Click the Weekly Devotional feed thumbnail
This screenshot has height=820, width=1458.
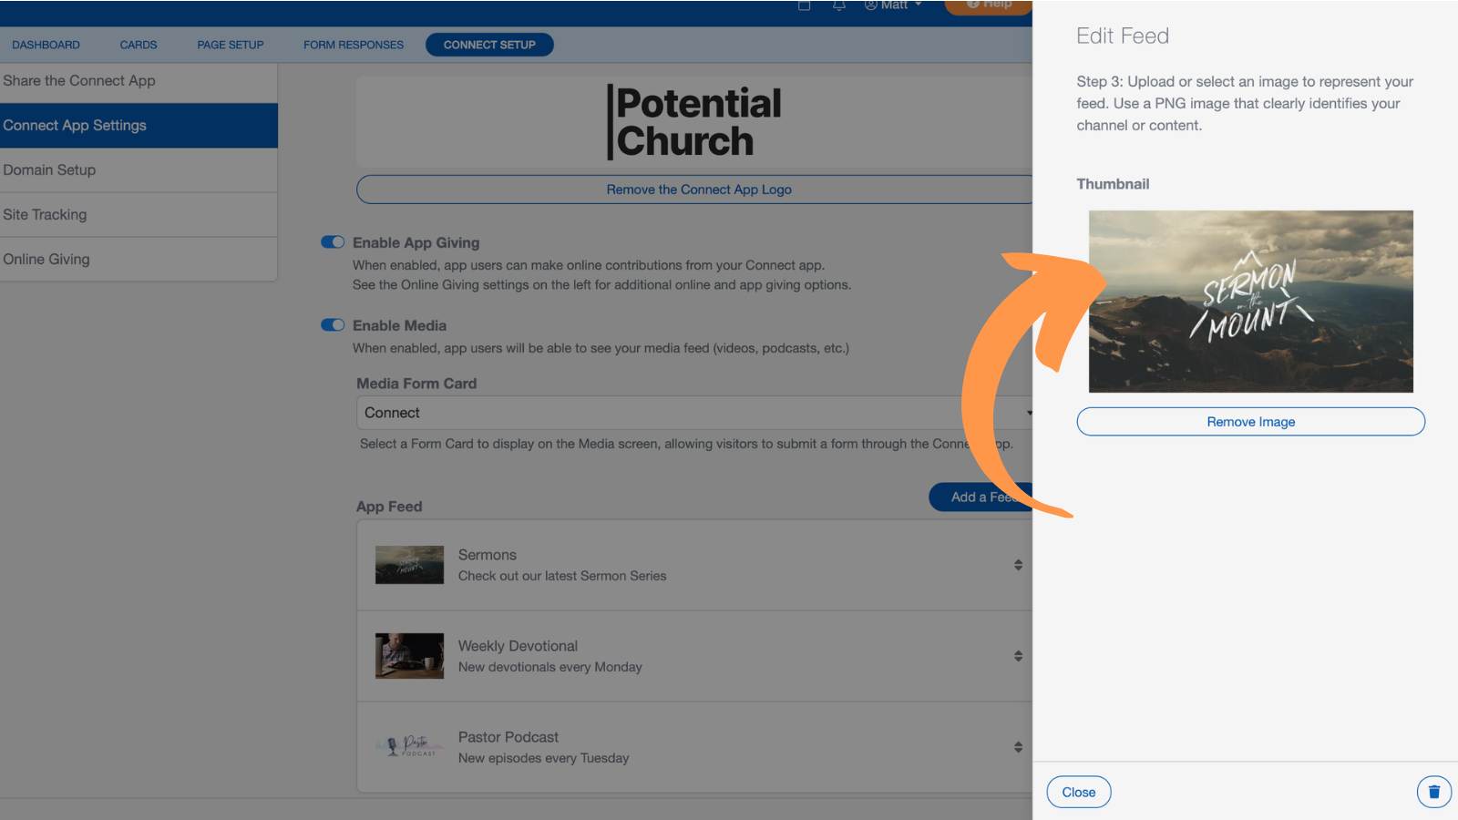[409, 656]
